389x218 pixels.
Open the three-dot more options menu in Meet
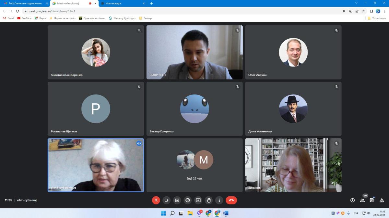pos(219,200)
